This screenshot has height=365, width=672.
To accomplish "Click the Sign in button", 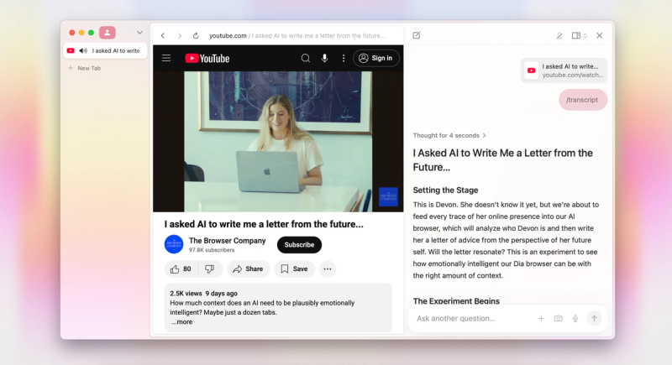I will click(375, 58).
